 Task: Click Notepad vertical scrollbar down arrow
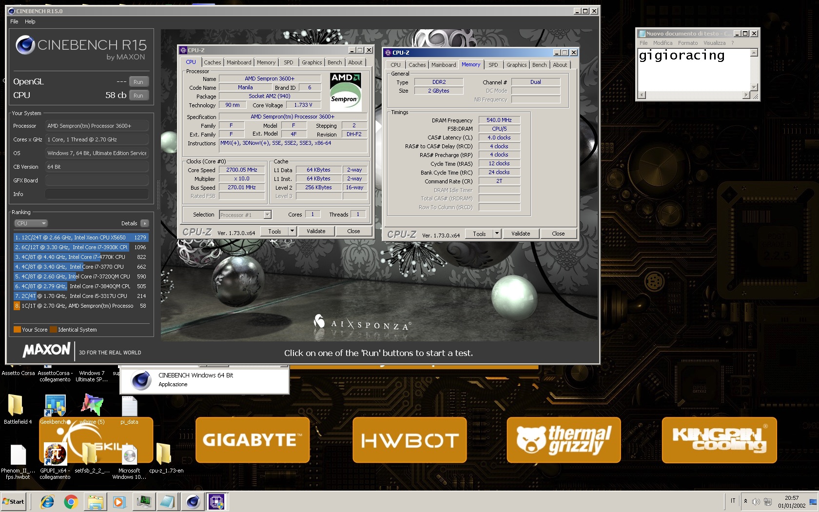click(754, 87)
